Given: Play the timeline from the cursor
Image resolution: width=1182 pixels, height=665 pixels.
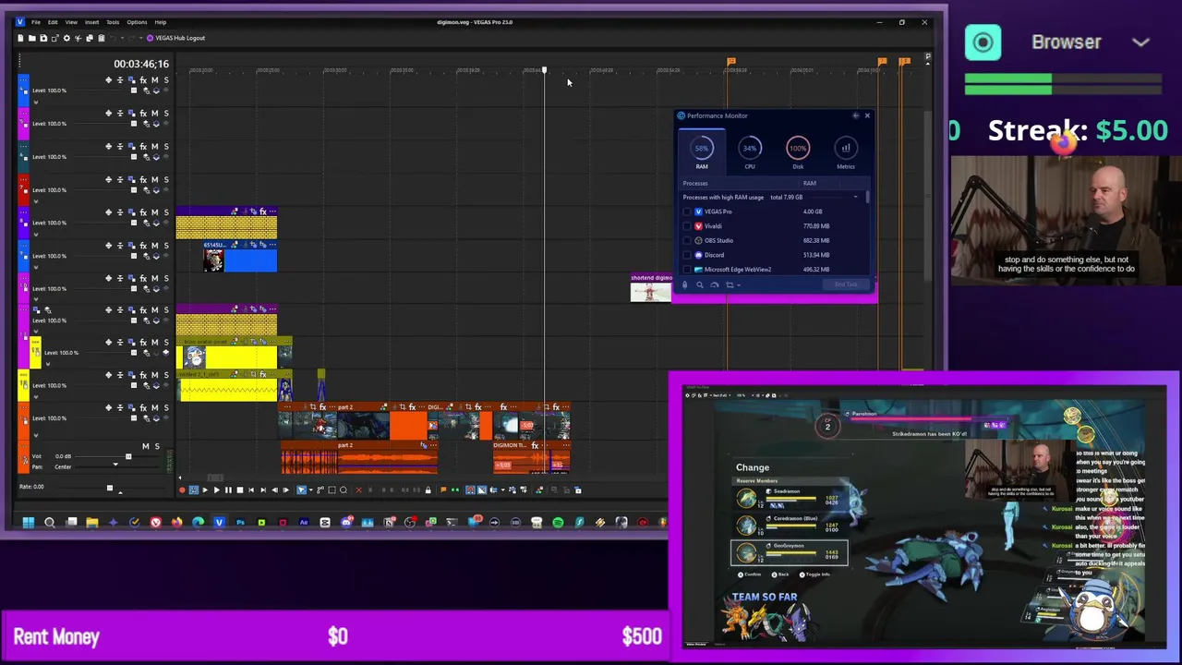Looking at the screenshot, I should 217,490.
